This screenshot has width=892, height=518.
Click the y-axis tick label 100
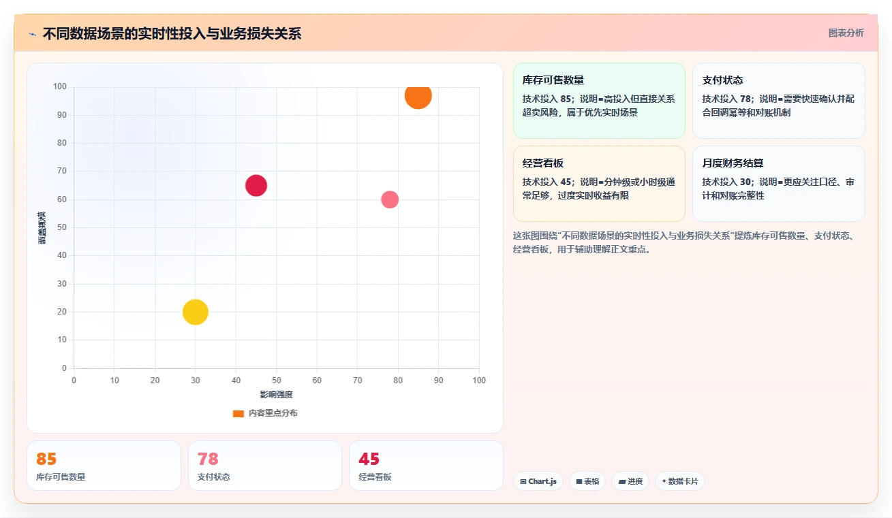60,86
